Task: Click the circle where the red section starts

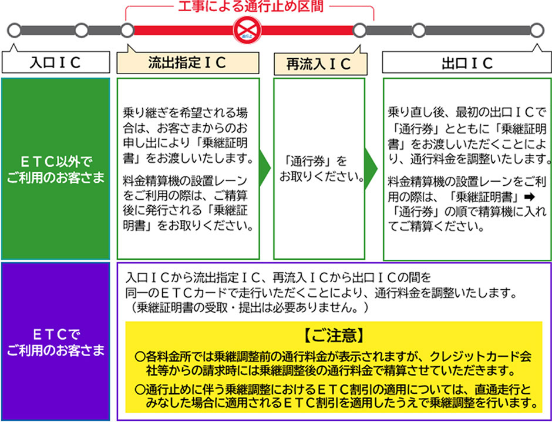Action: click(x=127, y=30)
